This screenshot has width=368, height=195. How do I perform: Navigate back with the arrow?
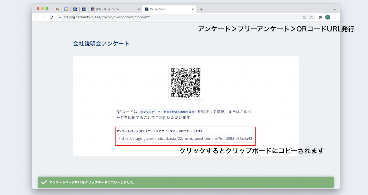pos(36,17)
